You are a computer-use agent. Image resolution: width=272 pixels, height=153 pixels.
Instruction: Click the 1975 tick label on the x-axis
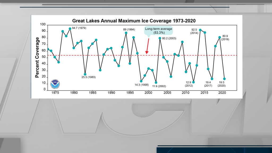pos(55,93)
